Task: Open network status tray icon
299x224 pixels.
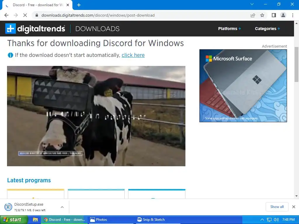Action: coord(269,220)
